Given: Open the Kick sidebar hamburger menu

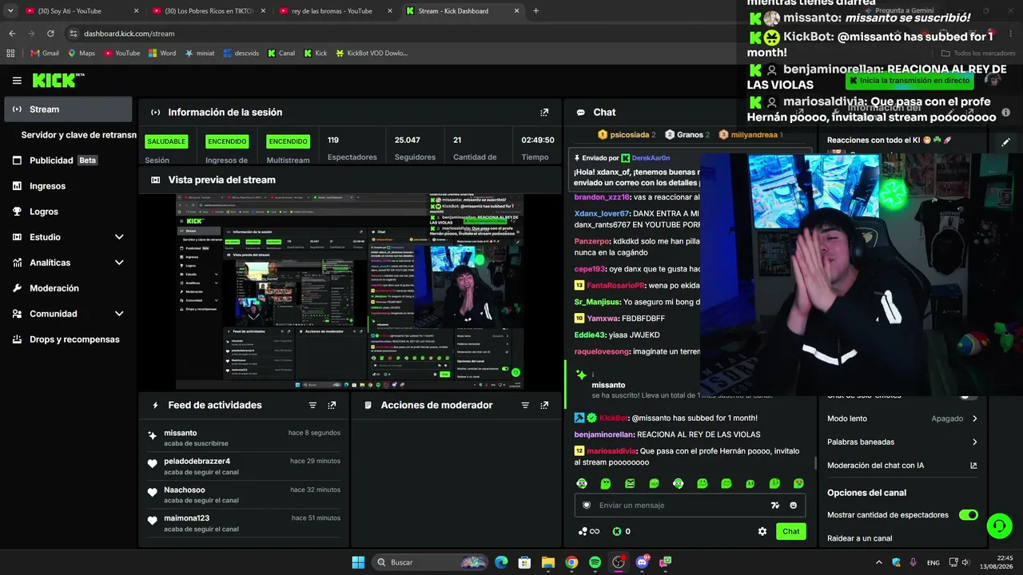Looking at the screenshot, I should [x=17, y=81].
